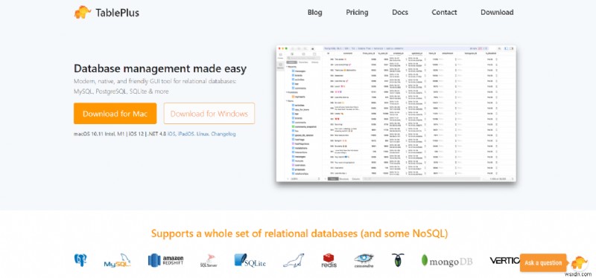Click the TablePlus brand name
The width and height of the screenshot is (596, 278).
pos(117,13)
